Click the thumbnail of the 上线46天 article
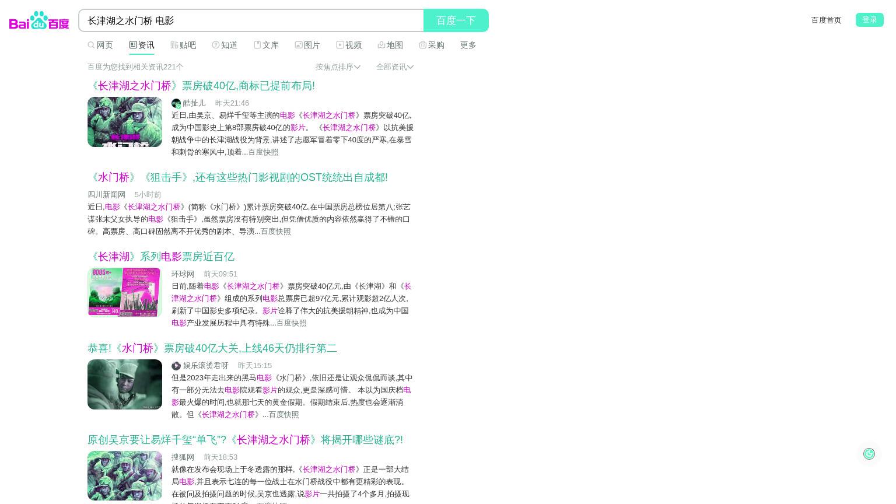This screenshot has height=504, width=896. click(125, 384)
